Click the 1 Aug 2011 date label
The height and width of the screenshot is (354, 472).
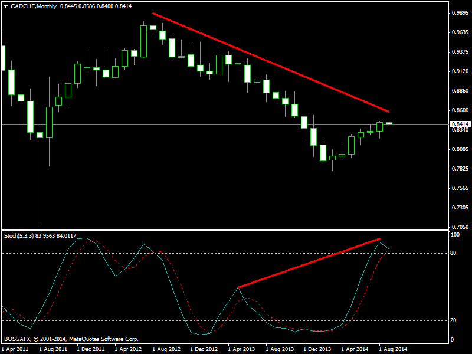pyautogui.click(x=53, y=349)
